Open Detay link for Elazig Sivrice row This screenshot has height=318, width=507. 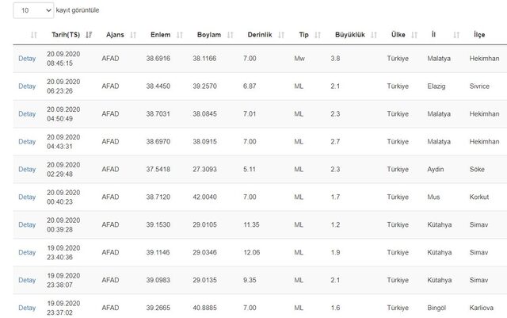(x=27, y=86)
